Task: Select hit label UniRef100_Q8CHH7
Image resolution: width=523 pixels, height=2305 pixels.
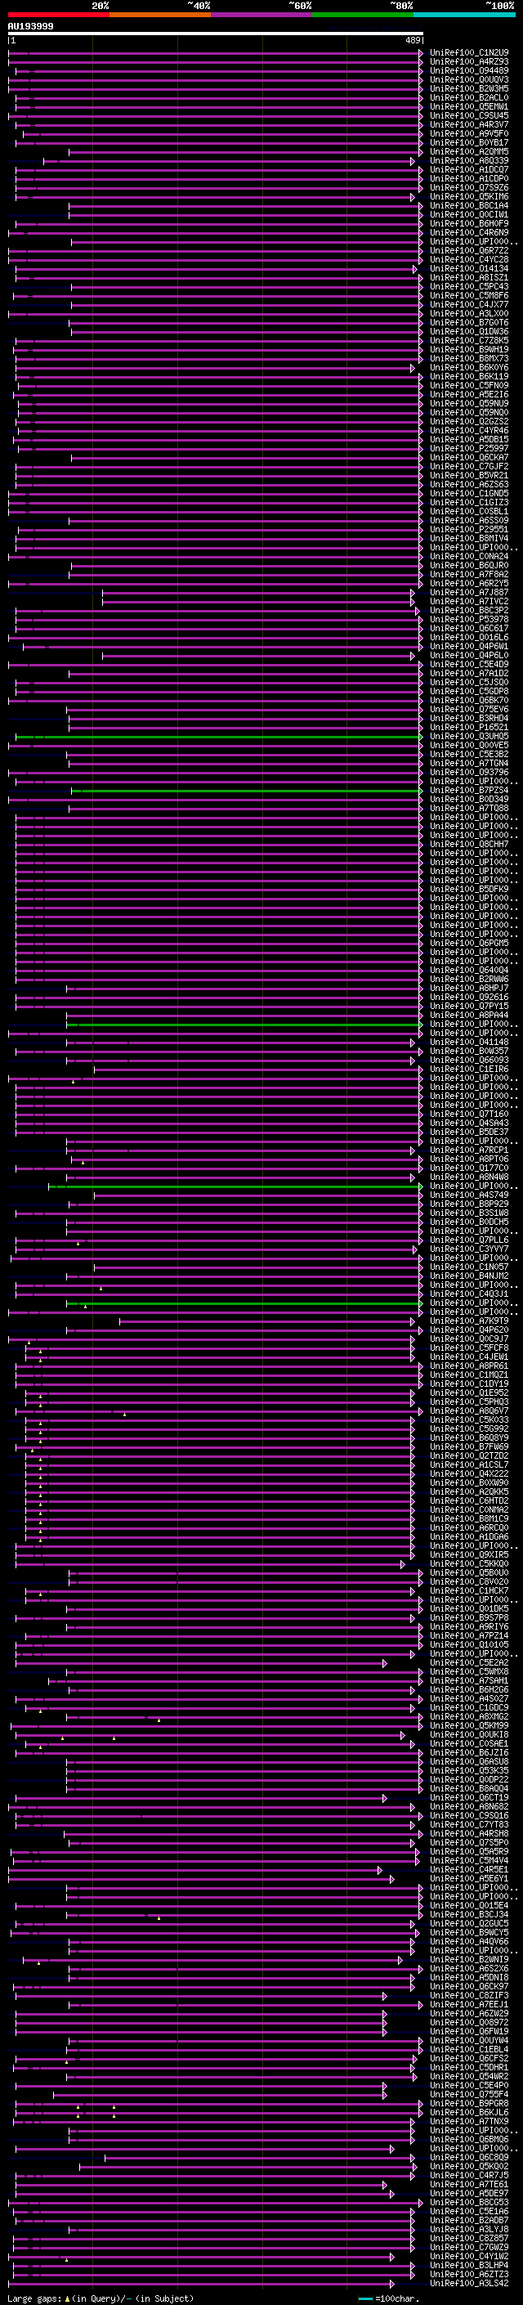Action: click(x=469, y=844)
